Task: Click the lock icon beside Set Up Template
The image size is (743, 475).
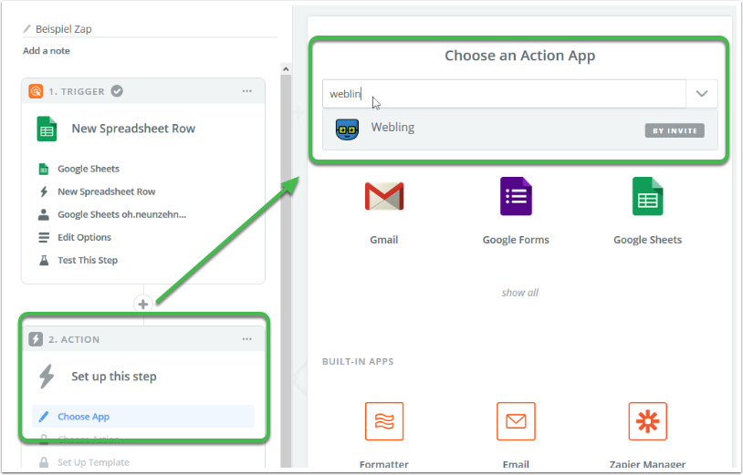Action: click(x=44, y=462)
